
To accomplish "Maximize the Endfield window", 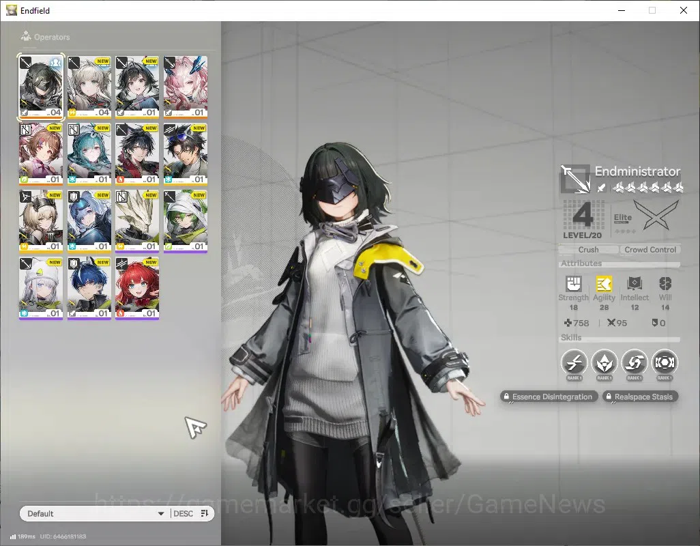I will (x=652, y=10).
